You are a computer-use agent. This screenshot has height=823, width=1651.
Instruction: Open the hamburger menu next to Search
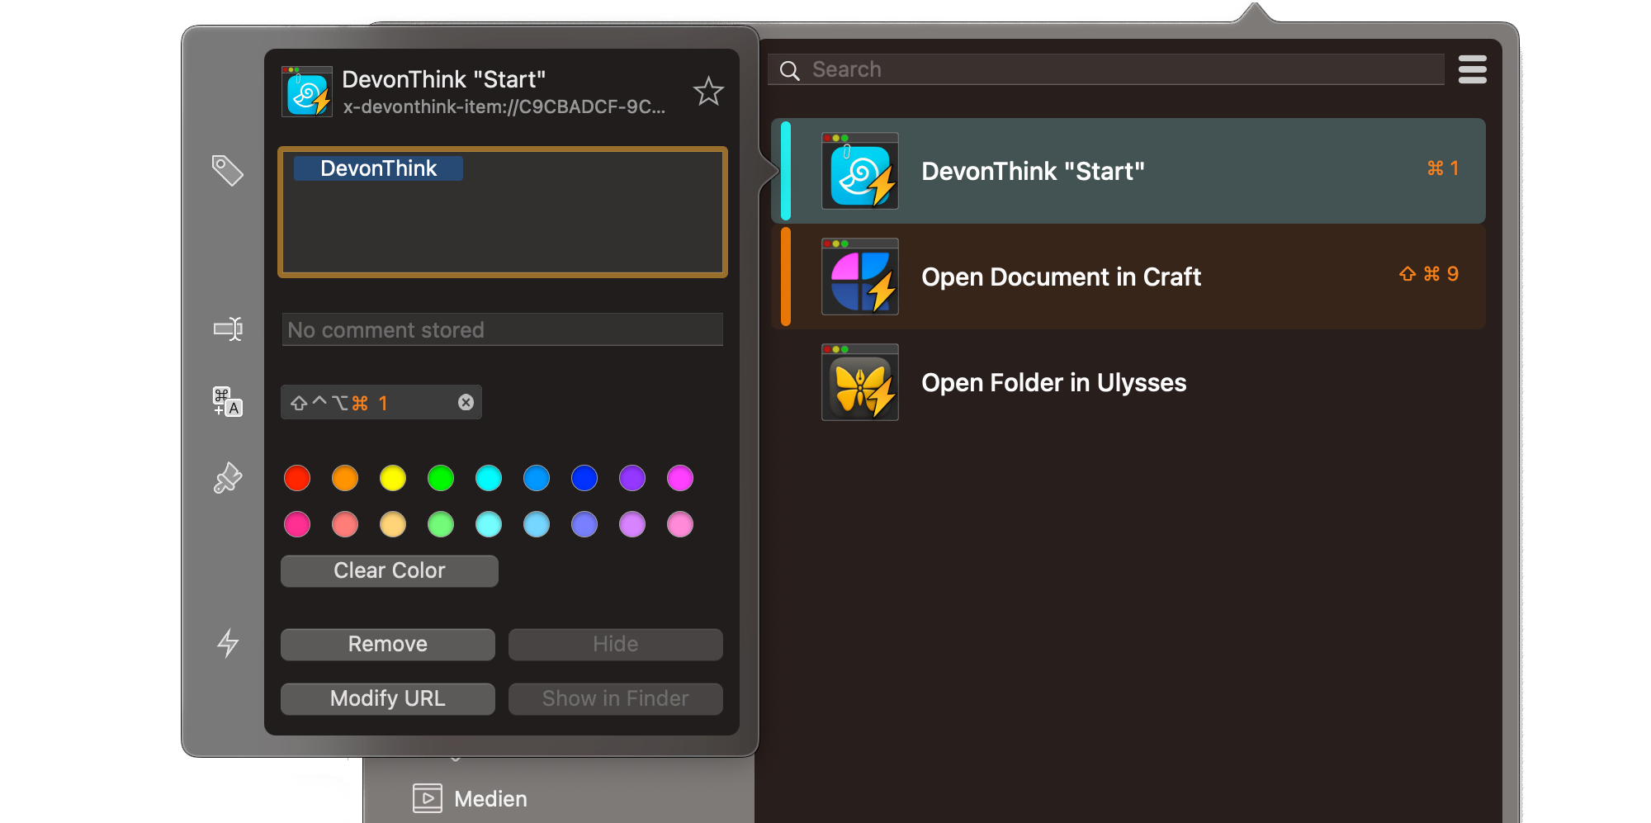point(1473,69)
